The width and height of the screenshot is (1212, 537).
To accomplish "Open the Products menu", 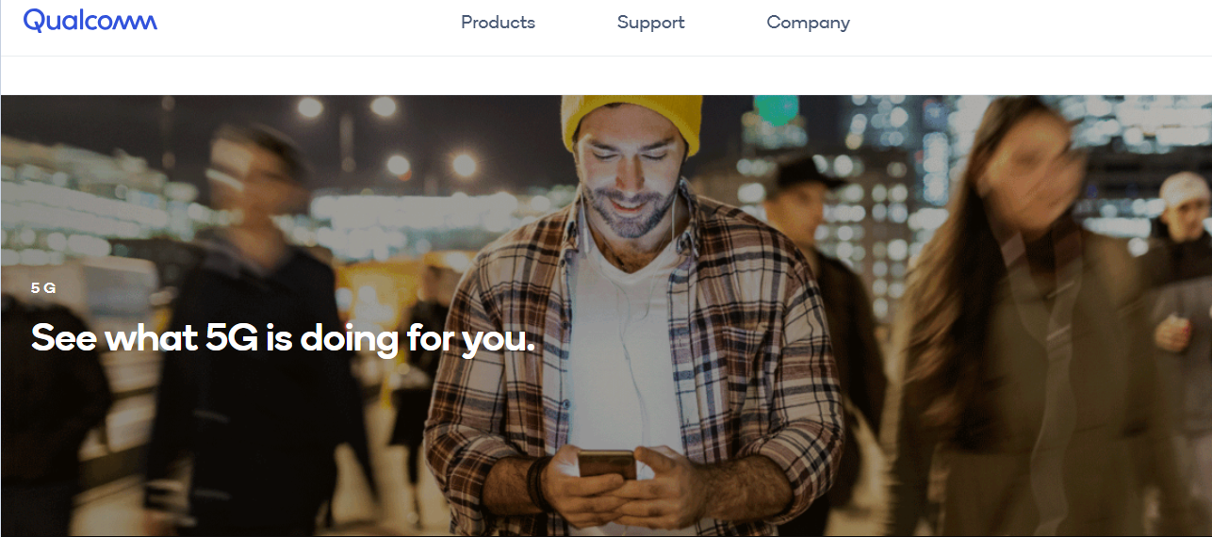I will point(498,23).
